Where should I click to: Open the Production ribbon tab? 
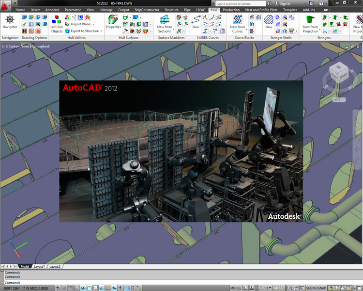point(231,10)
